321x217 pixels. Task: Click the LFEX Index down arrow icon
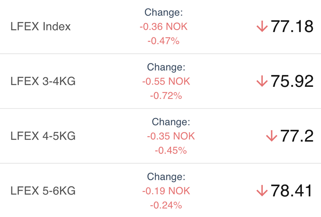tap(262, 27)
